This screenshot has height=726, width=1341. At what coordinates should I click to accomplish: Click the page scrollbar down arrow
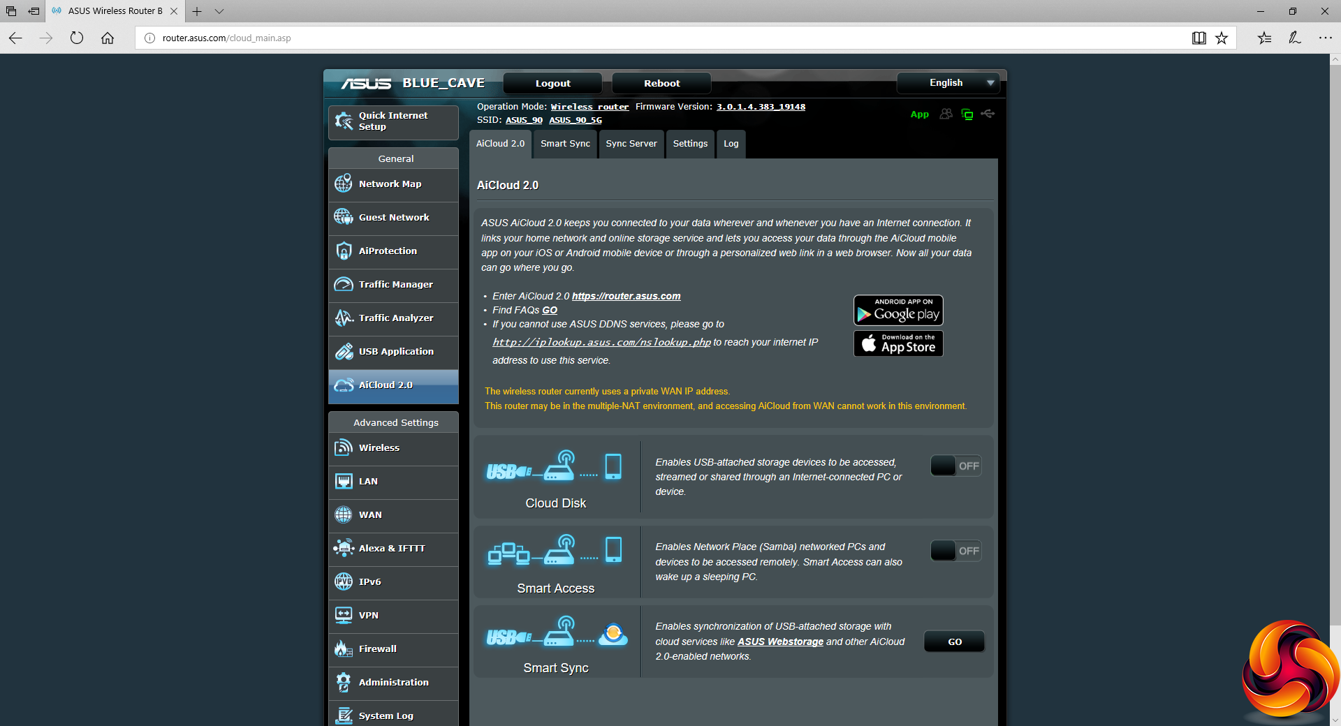point(1335,720)
